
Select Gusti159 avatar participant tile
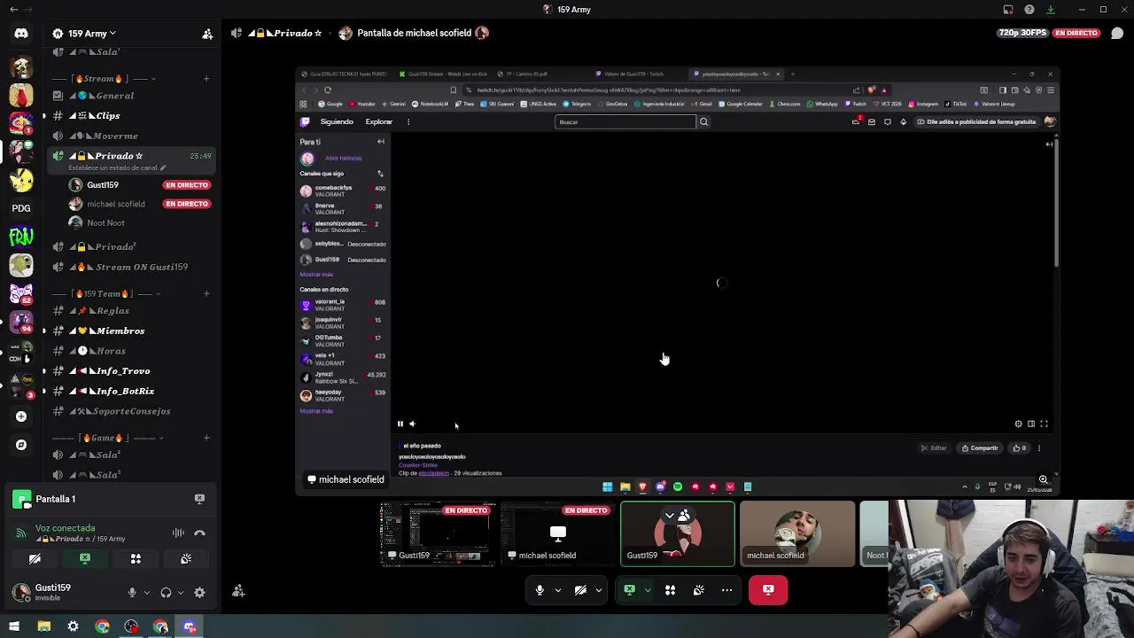point(678,533)
